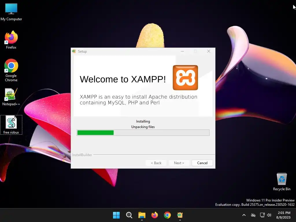Click the cloud sync tray icon

tap(253, 215)
